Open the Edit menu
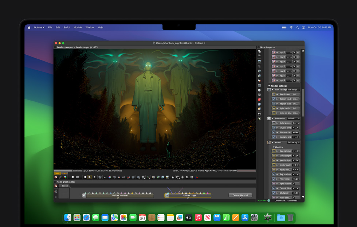The height and width of the screenshot is (227, 357). (x=58, y=27)
